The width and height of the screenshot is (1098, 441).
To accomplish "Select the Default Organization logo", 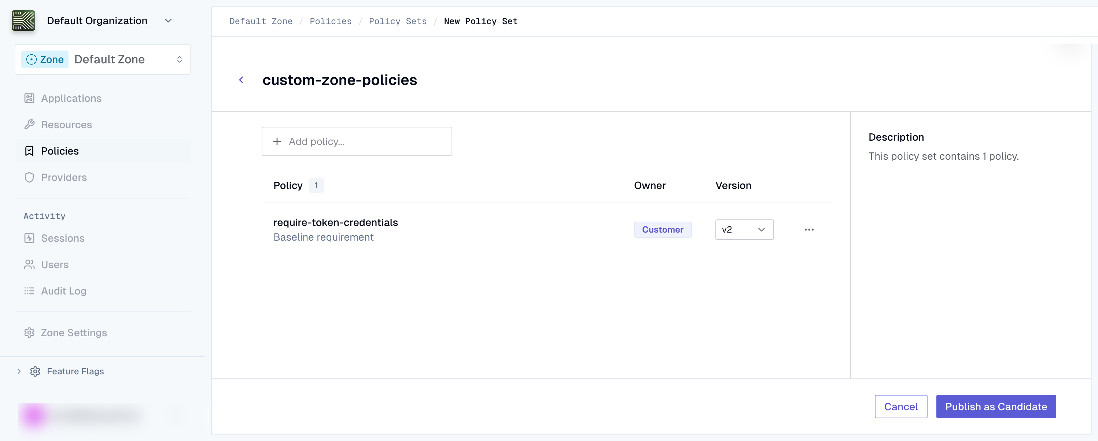I will (x=23, y=20).
